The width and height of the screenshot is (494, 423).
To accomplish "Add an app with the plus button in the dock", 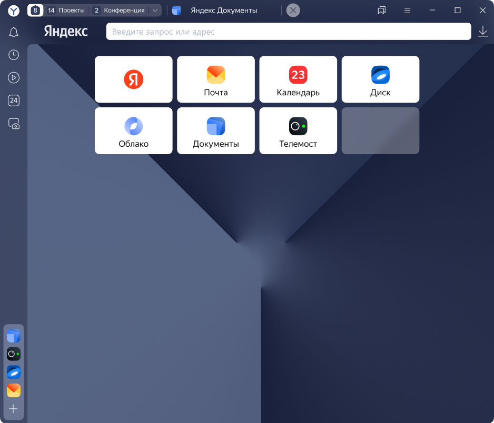I will point(13,409).
